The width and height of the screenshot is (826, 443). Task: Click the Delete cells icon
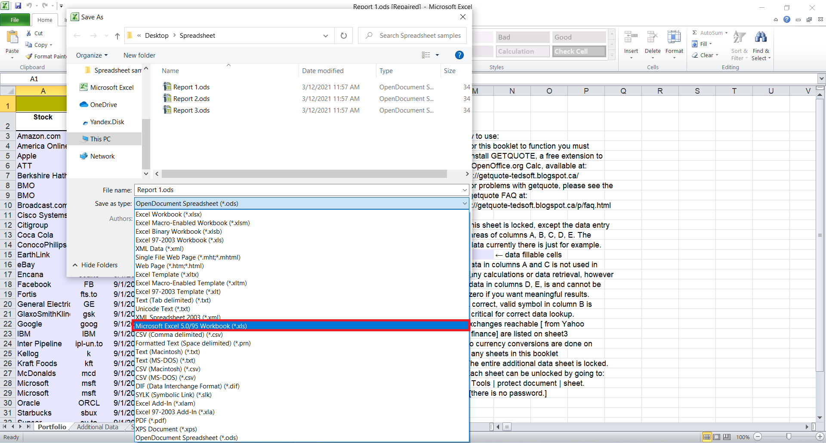652,38
